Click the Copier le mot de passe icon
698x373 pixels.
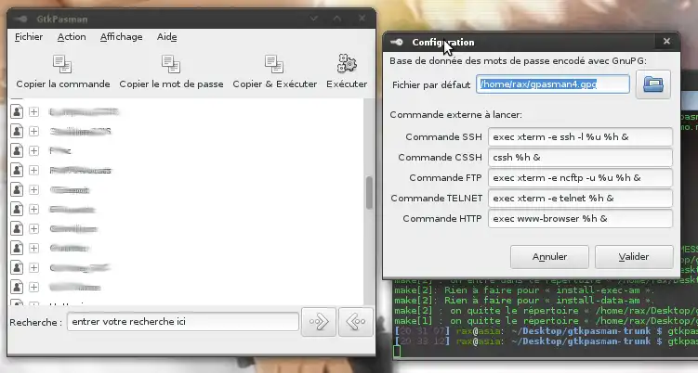(x=171, y=64)
